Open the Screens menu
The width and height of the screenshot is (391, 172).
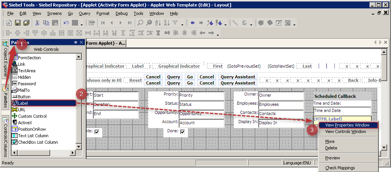(x=54, y=13)
